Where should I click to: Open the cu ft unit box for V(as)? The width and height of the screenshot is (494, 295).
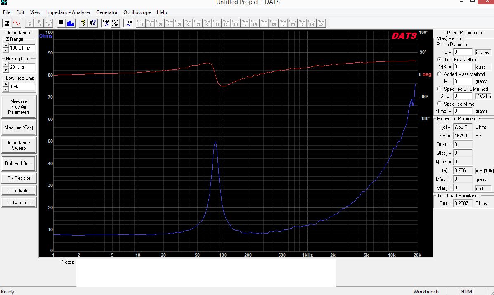tap(483, 188)
